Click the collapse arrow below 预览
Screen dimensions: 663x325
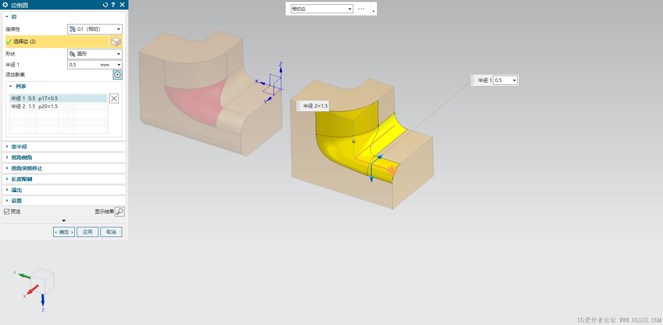(64, 221)
